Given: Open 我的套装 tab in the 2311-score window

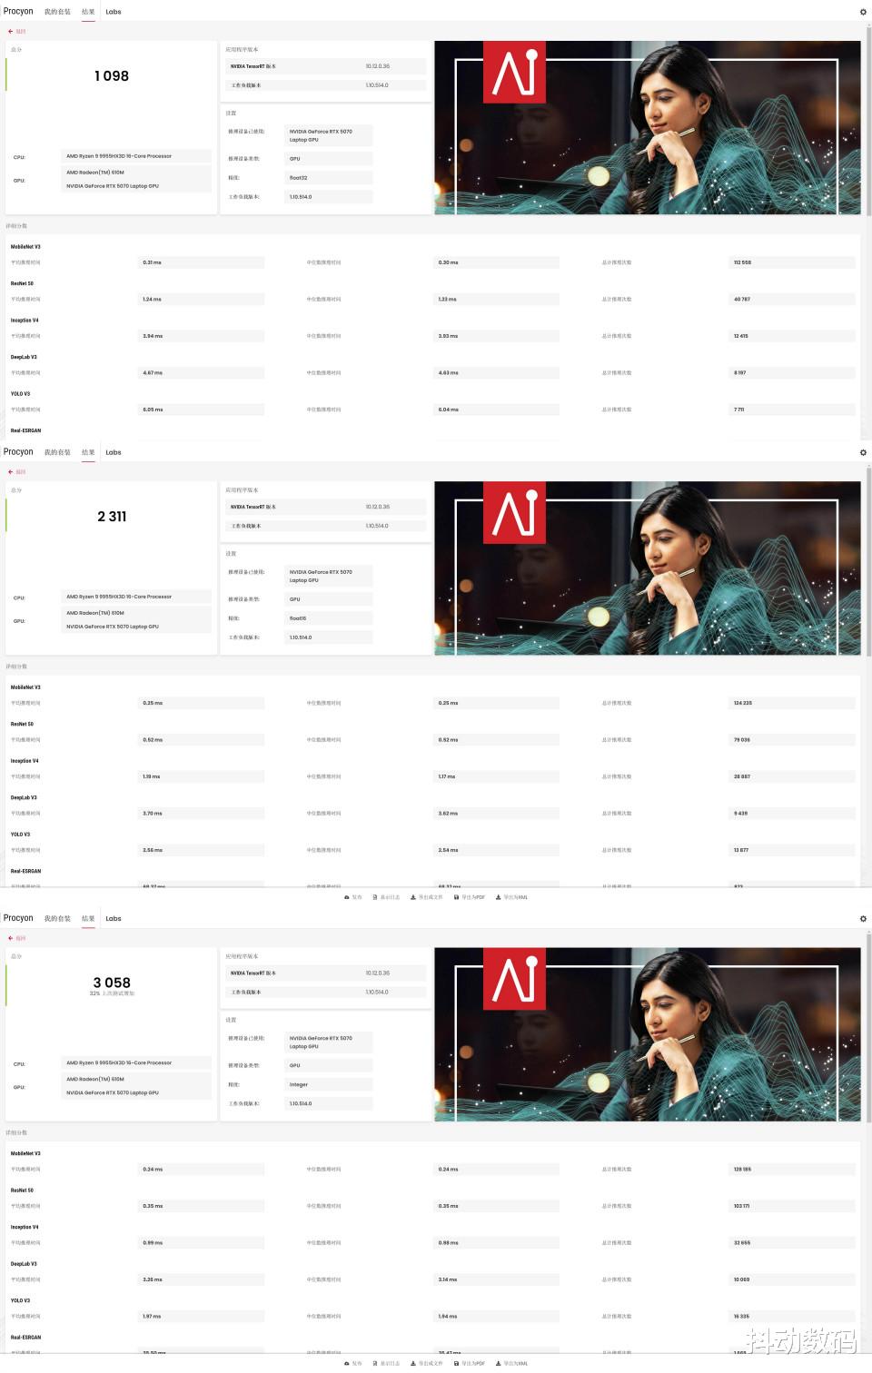Looking at the screenshot, I should (57, 452).
